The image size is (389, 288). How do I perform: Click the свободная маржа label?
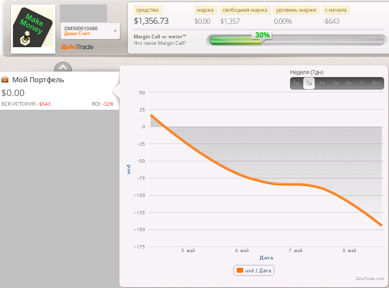[245, 10]
